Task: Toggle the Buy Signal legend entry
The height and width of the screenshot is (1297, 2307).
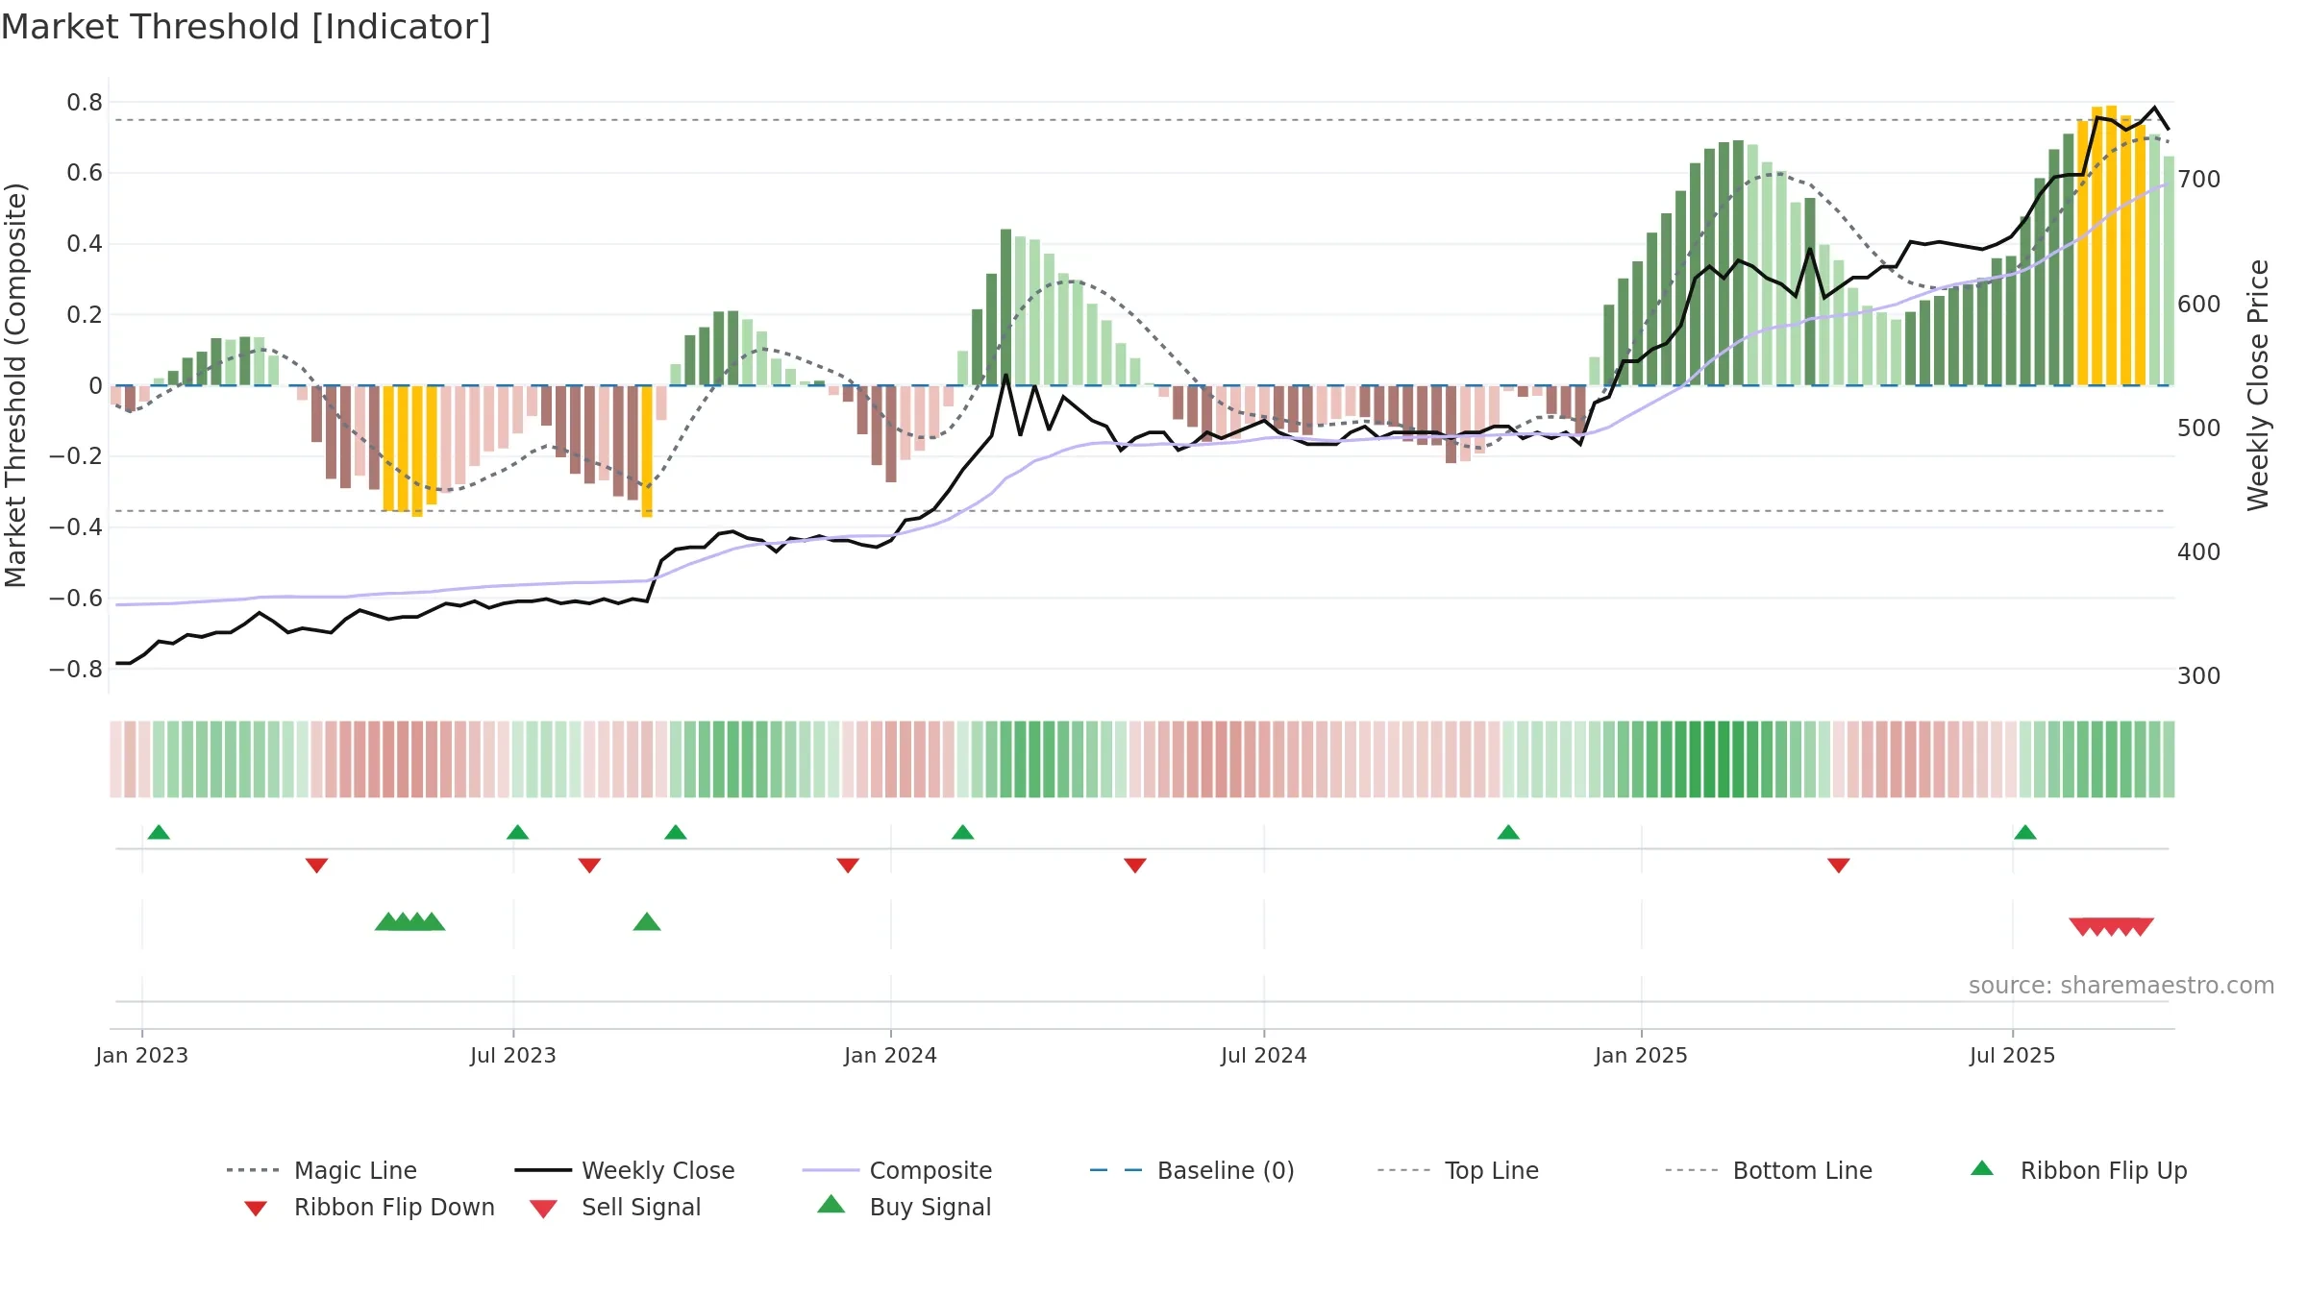Action: [904, 1207]
